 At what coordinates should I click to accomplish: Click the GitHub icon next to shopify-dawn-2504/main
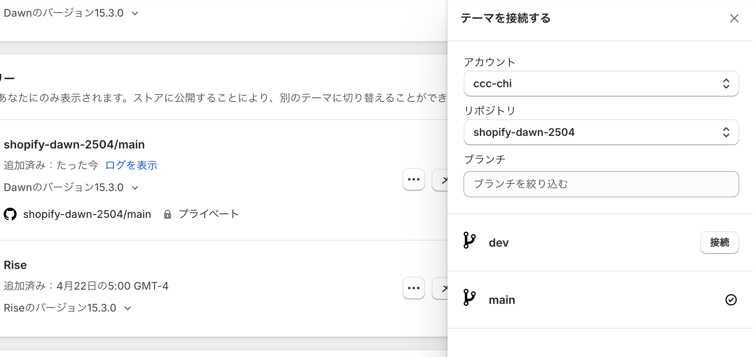10,214
